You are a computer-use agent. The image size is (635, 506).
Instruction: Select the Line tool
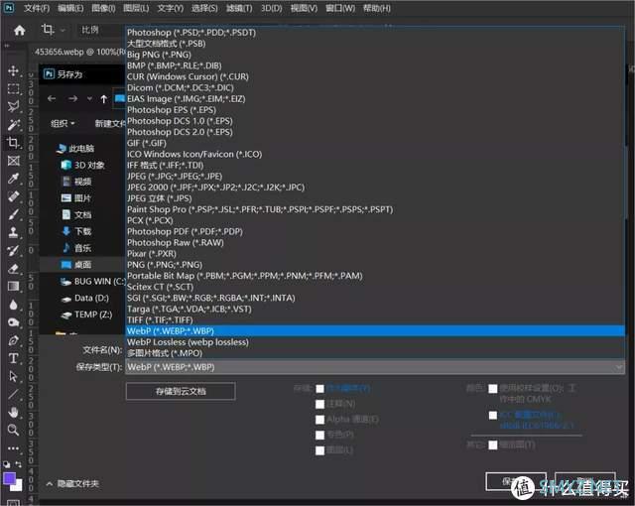(x=13, y=394)
